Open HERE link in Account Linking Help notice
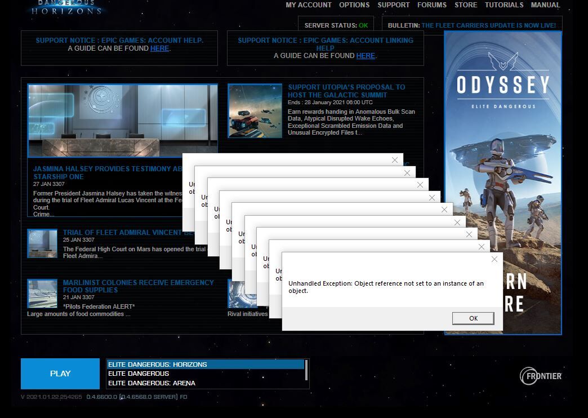588x418 pixels. pyautogui.click(x=366, y=56)
